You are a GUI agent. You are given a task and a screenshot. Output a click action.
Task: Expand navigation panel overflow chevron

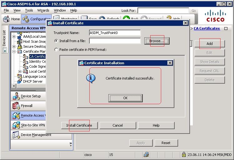(x=71, y=144)
